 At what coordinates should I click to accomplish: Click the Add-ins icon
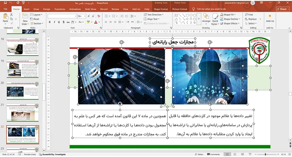(x=270, y=18)
